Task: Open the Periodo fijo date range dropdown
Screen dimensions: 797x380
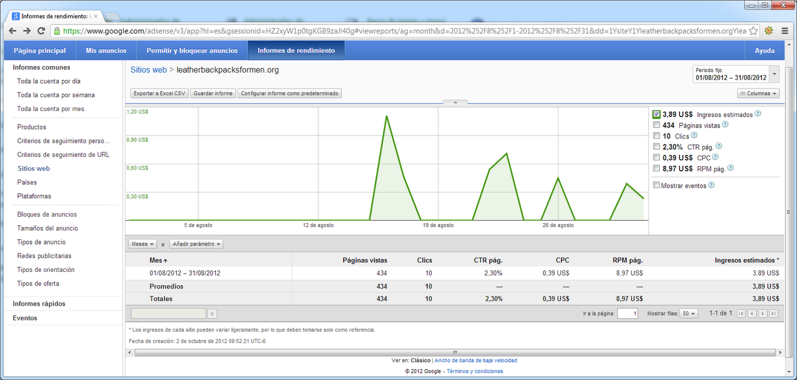Action: (x=736, y=74)
